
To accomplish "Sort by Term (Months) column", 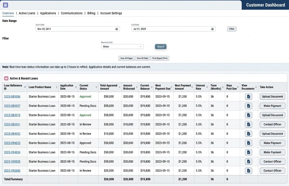I will click(223, 87).
